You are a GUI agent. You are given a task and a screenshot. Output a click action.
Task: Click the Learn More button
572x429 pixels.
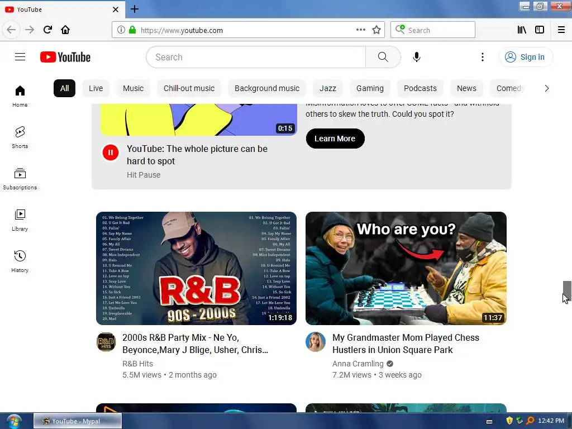(335, 139)
